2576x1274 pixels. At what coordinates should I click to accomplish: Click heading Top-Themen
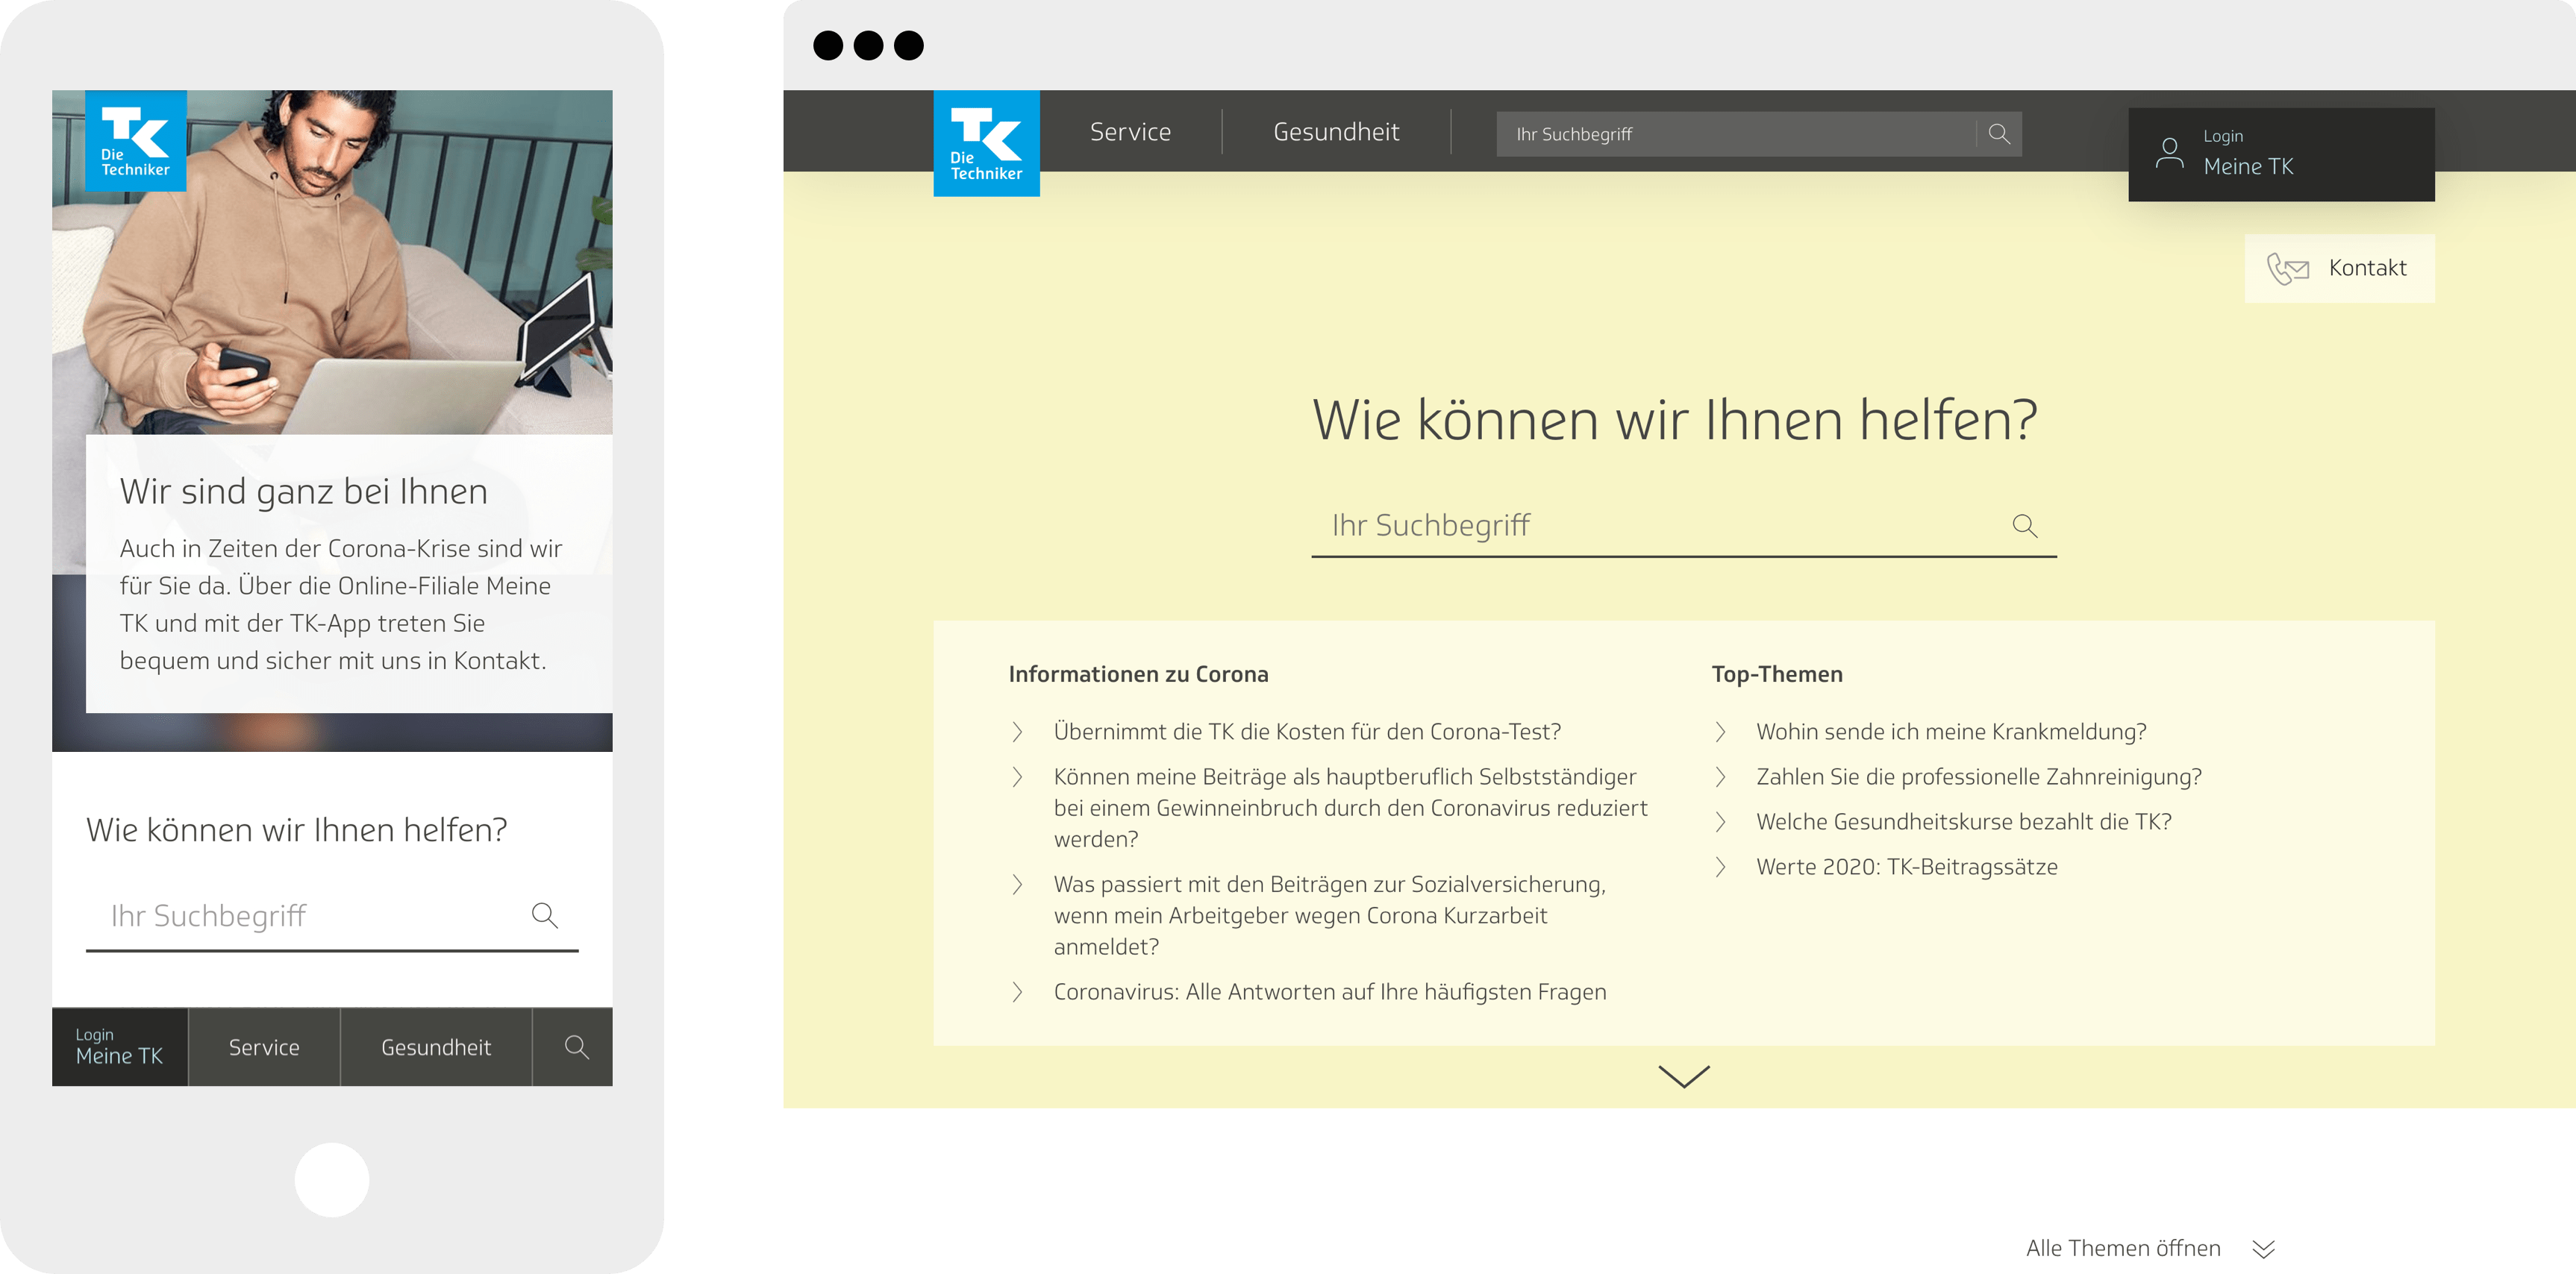coord(1777,674)
